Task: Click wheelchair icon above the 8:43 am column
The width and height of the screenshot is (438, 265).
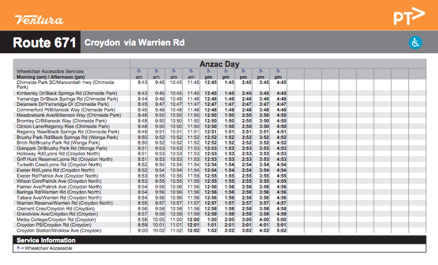Action: 139,71
